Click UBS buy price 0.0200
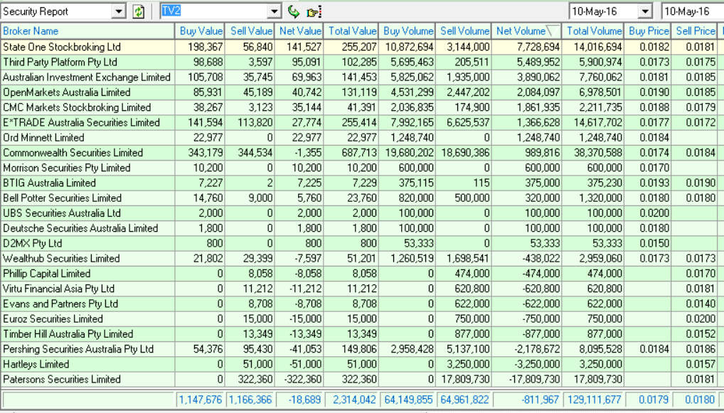 click(x=654, y=213)
